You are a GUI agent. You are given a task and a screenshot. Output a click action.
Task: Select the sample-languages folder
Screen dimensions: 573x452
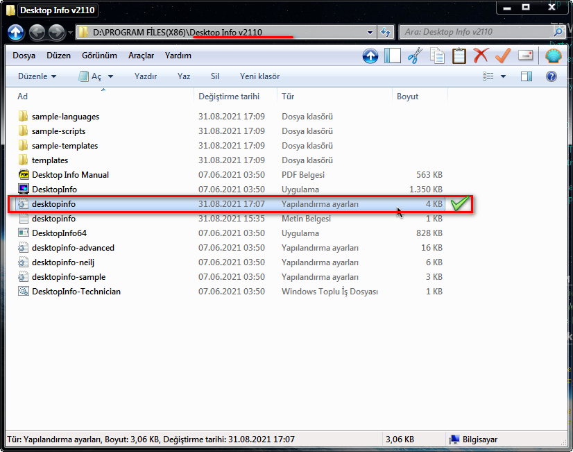click(x=230, y=117)
